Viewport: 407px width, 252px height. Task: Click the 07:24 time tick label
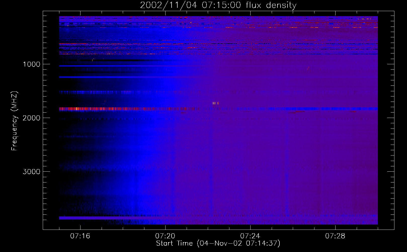(x=250, y=236)
